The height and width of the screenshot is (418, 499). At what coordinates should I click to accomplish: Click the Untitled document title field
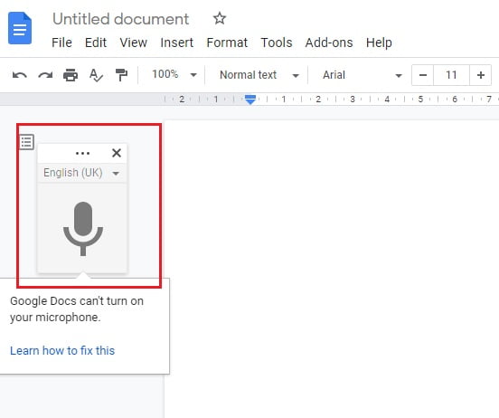(x=120, y=19)
